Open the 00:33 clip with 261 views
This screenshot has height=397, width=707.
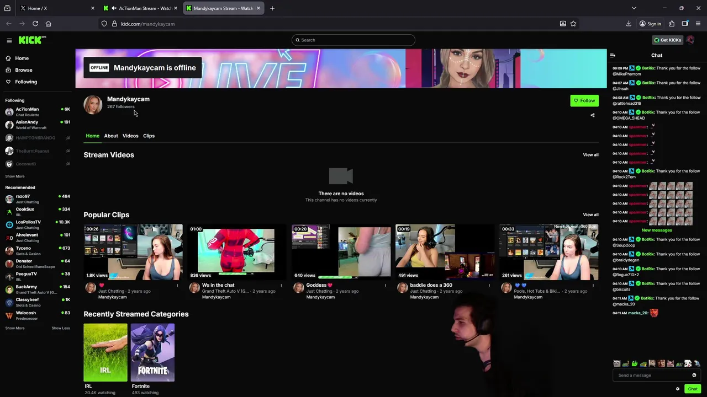tap(548, 252)
